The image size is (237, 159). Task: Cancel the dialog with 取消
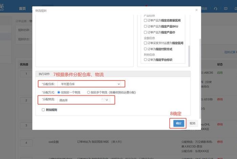pos(192,123)
